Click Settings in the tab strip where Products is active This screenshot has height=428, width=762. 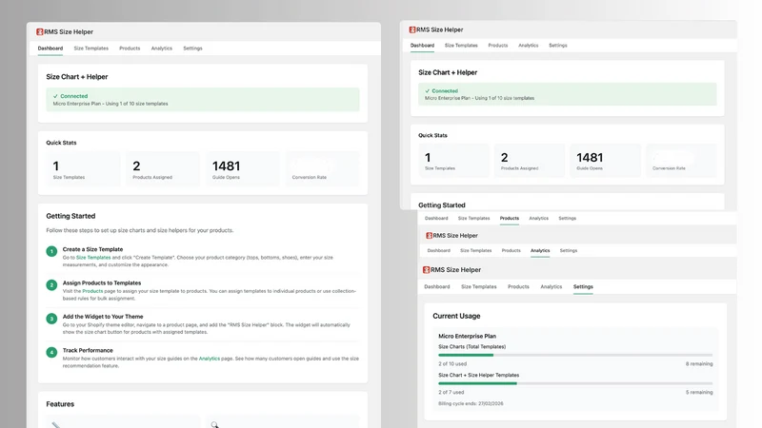(x=567, y=219)
